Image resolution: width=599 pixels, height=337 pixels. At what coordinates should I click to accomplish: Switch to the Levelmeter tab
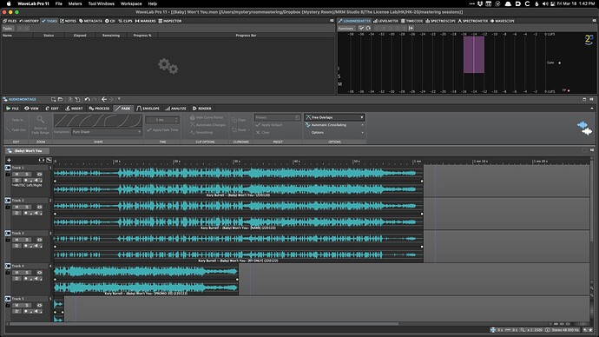click(x=385, y=21)
